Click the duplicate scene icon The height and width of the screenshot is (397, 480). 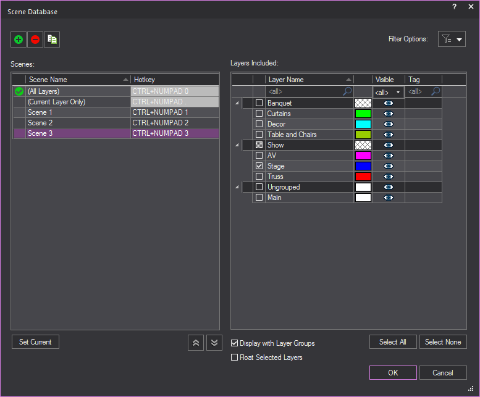(x=52, y=40)
